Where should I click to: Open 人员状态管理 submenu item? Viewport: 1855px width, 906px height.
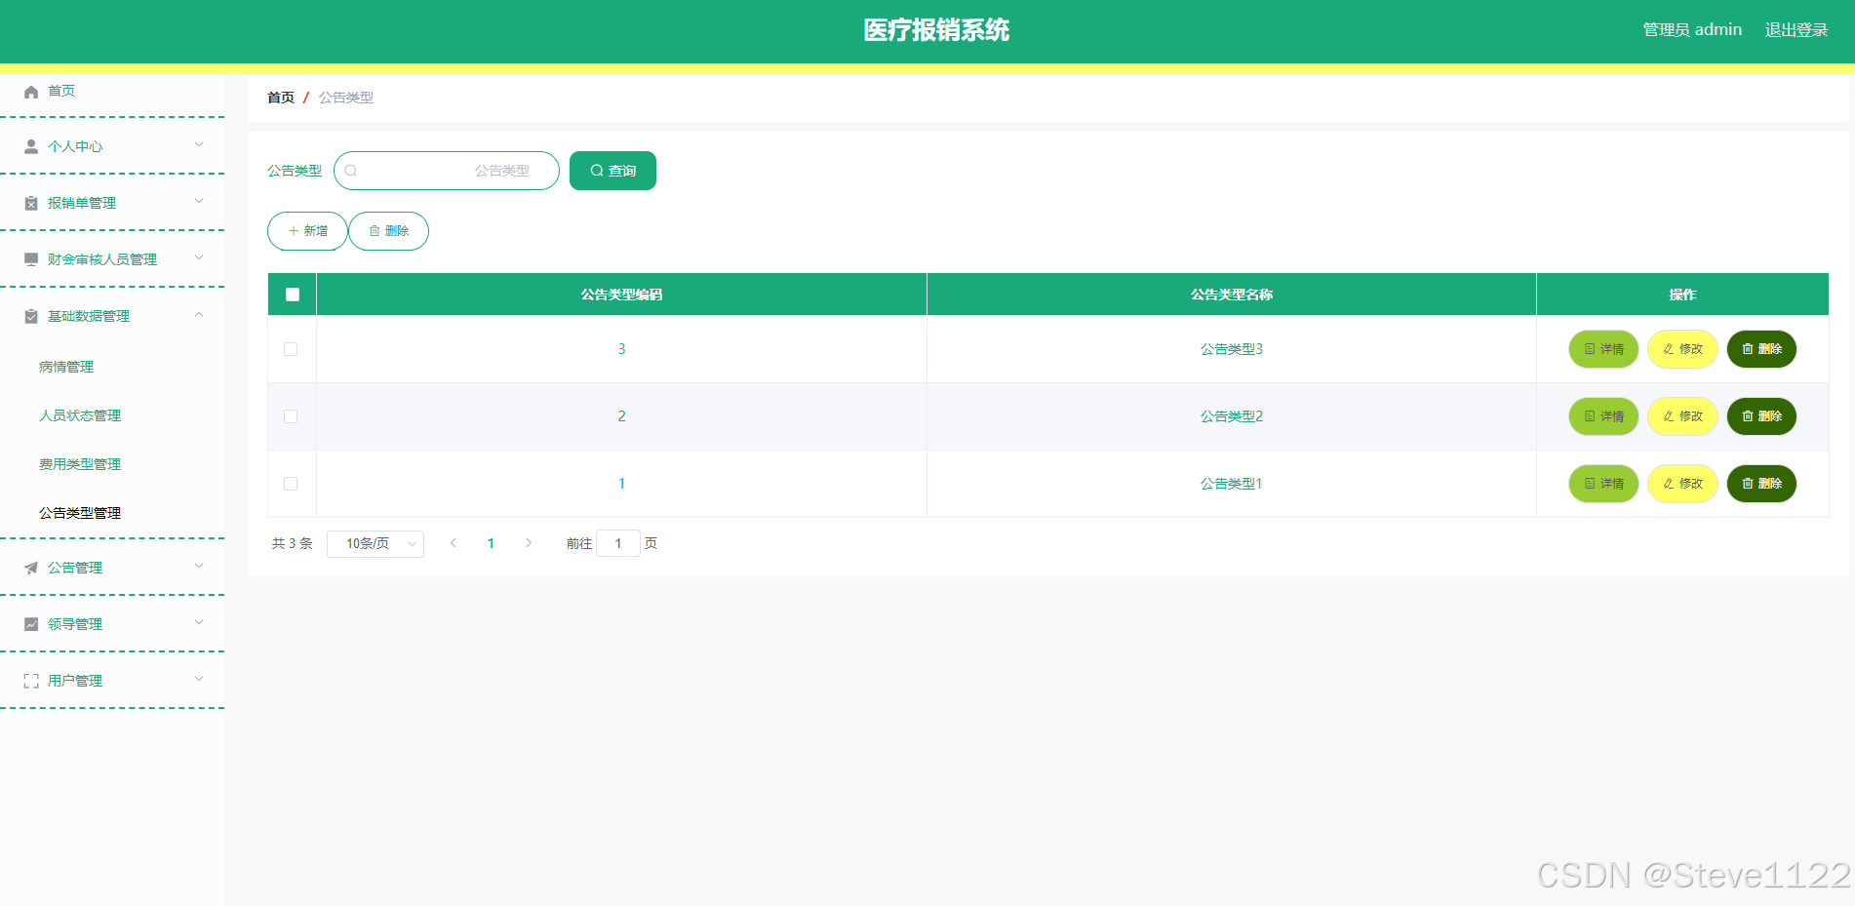point(80,415)
